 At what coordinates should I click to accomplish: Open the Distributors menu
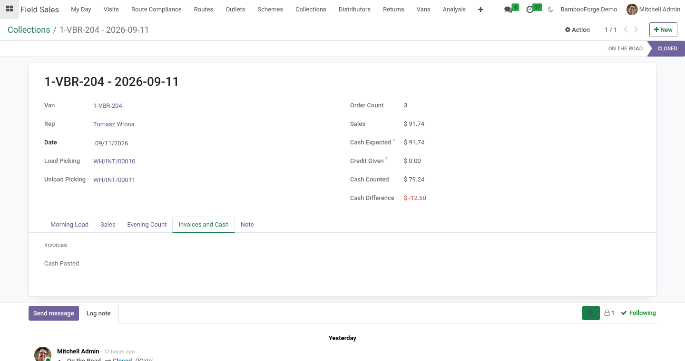click(354, 9)
